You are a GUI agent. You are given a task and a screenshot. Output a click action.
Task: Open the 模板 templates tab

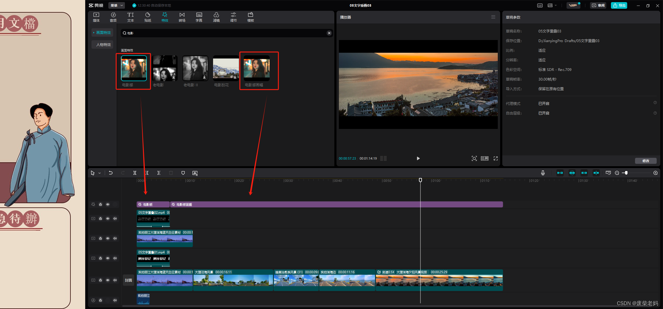click(x=250, y=17)
